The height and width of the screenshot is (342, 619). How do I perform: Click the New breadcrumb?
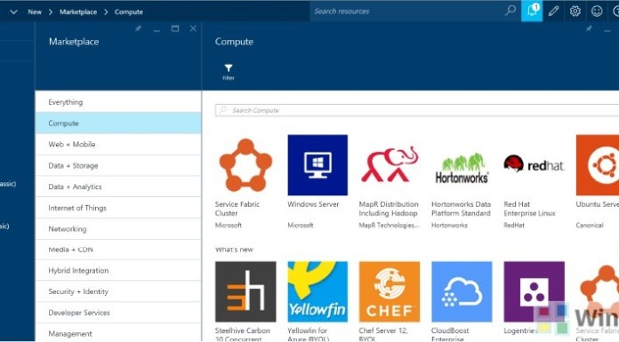[35, 12]
